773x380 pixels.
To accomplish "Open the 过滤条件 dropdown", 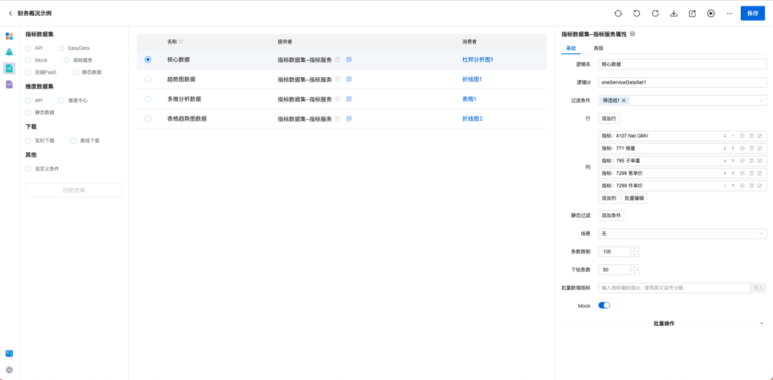I will click(682, 101).
